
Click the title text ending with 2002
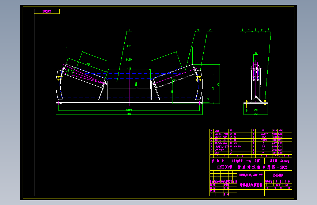pyautogui.click(x=252, y=167)
